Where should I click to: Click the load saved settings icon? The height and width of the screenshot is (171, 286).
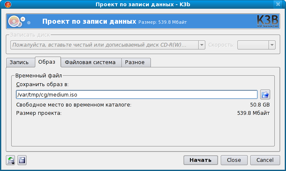coord(10,160)
